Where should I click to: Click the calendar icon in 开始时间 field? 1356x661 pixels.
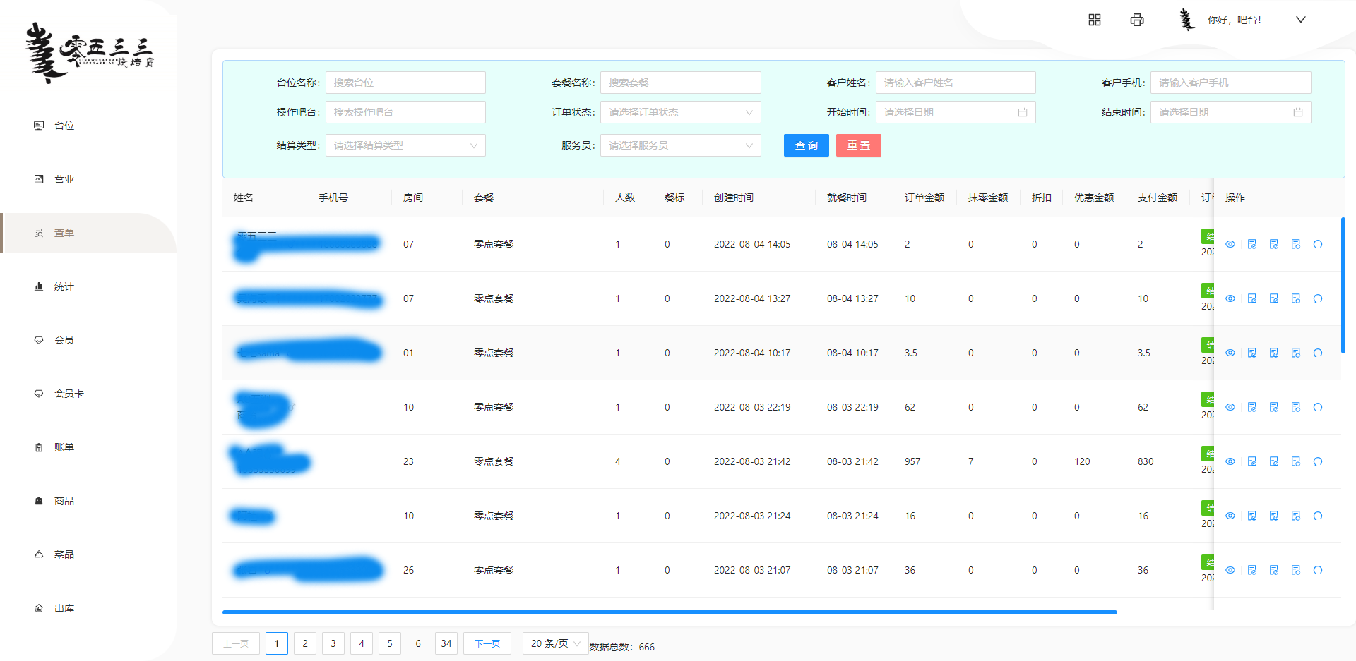click(x=1022, y=112)
